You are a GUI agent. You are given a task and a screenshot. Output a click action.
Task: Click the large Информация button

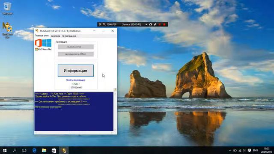[76, 71]
